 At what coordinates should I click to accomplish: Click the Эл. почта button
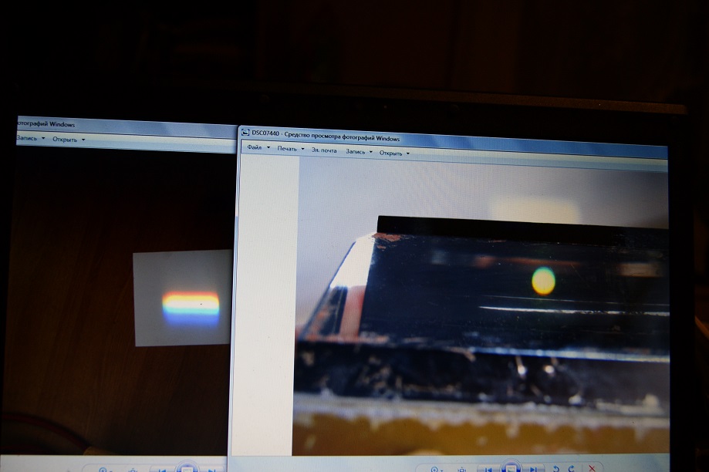(x=324, y=150)
